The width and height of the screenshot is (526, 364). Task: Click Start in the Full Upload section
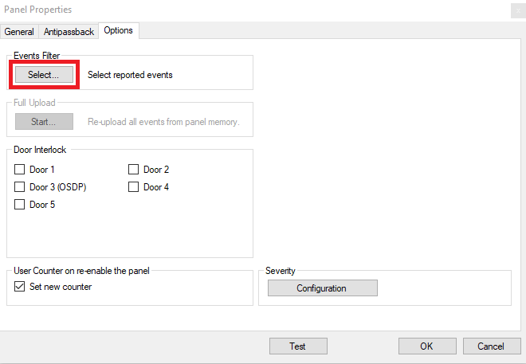click(44, 121)
